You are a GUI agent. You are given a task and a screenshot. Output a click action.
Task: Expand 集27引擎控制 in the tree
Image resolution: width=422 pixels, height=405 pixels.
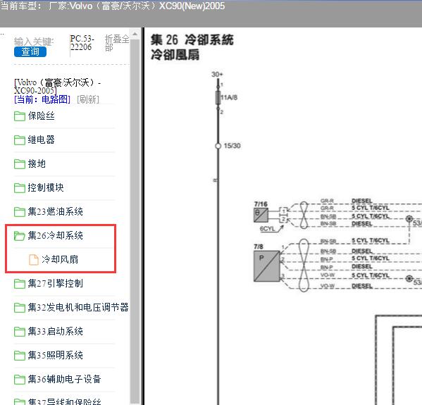coord(56,283)
